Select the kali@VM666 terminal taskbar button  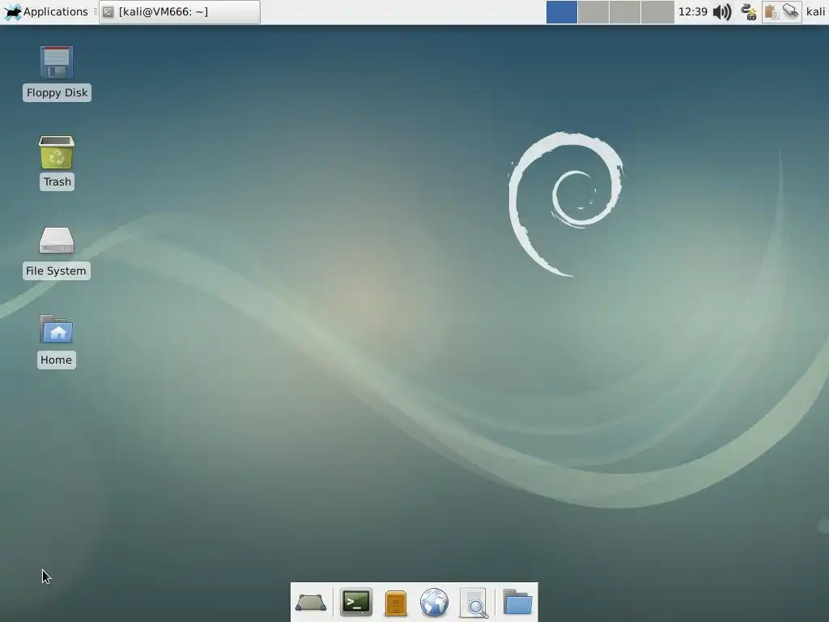(x=180, y=11)
